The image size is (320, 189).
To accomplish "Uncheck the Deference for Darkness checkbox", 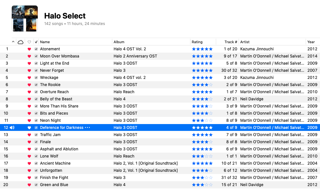I will tap(36, 128).
